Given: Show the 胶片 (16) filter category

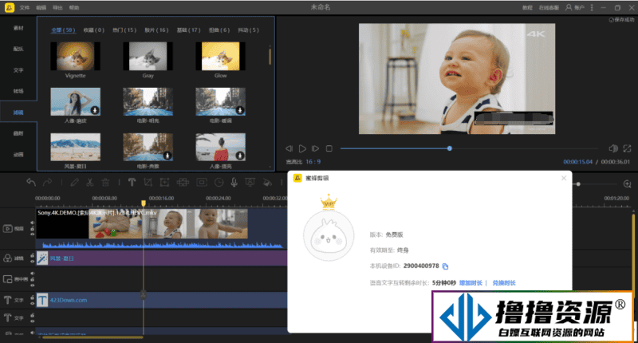Looking at the screenshot, I should [x=156, y=30].
